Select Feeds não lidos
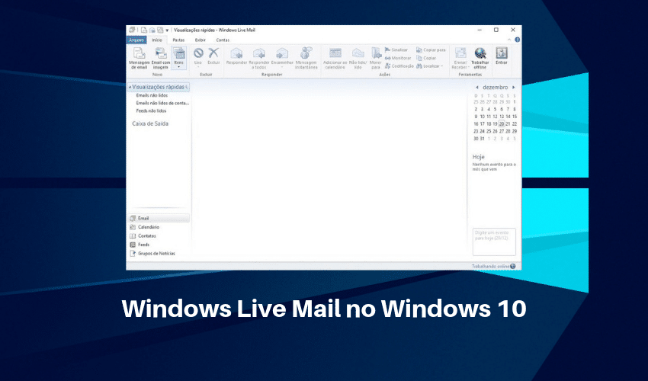The image size is (648, 381). pyautogui.click(x=151, y=111)
